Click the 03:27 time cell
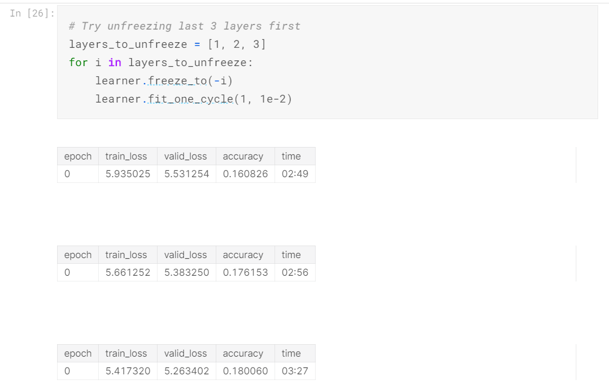The width and height of the screenshot is (609, 392). [295, 371]
